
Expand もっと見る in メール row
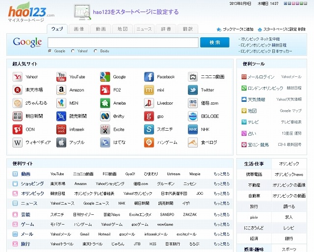click(221, 234)
